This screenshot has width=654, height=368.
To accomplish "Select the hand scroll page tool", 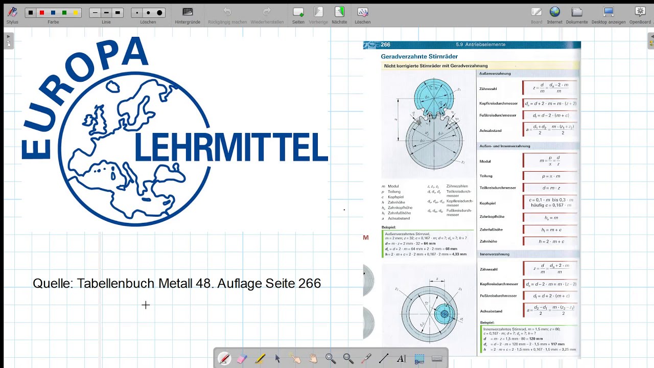I will click(x=313, y=359).
